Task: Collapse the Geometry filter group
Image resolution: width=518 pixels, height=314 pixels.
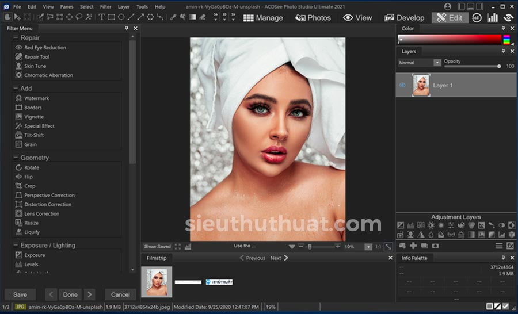Action: click(16, 158)
